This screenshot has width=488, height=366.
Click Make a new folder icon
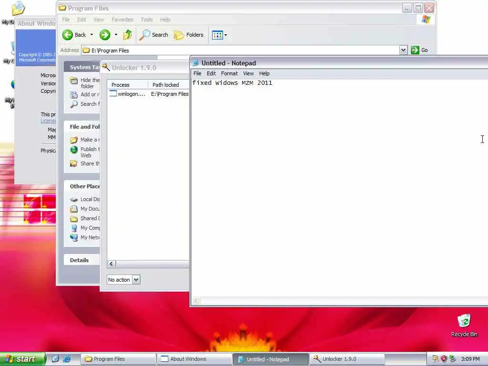[74, 140]
